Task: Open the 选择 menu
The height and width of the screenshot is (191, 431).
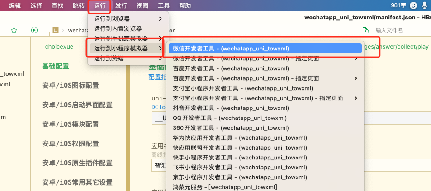Action: 36,5
